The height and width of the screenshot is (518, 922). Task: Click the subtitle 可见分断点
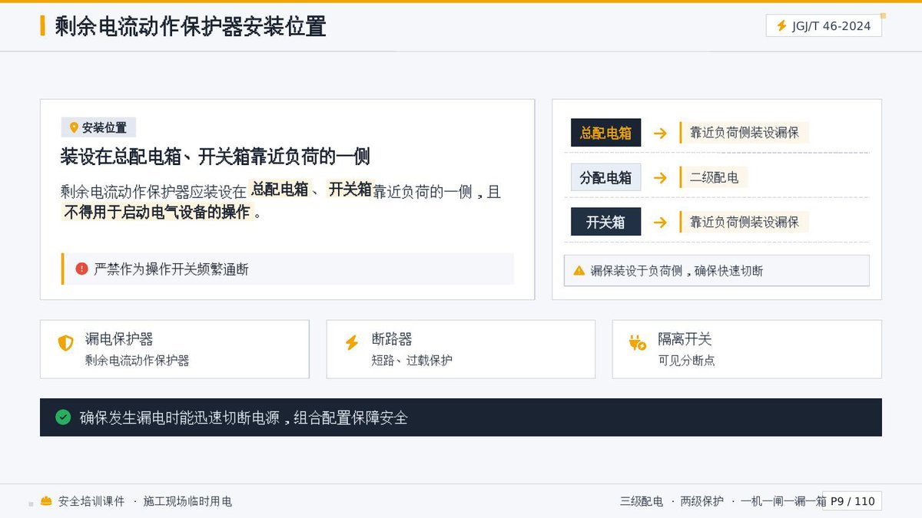tap(686, 360)
